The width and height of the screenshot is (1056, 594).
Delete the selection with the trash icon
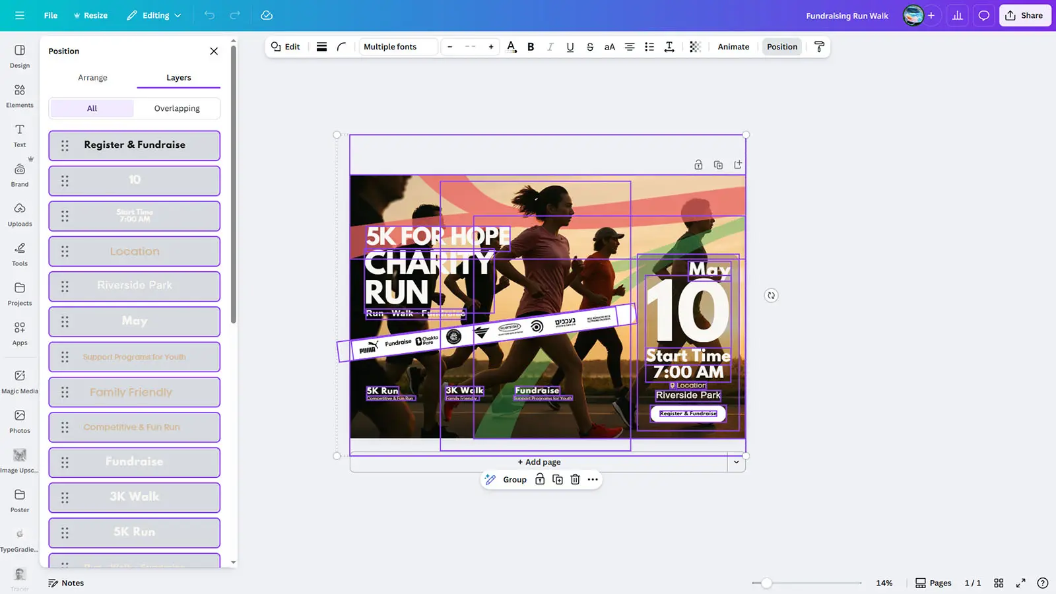575,480
